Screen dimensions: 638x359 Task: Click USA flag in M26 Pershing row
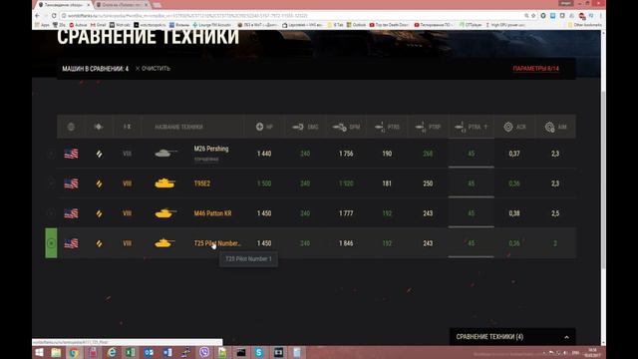click(x=71, y=154)
